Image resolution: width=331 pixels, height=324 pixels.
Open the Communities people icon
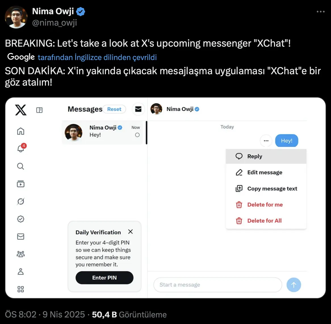point(21,254)
